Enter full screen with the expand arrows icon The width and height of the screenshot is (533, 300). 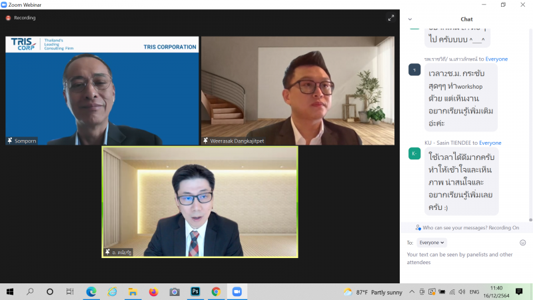(391, 18)
